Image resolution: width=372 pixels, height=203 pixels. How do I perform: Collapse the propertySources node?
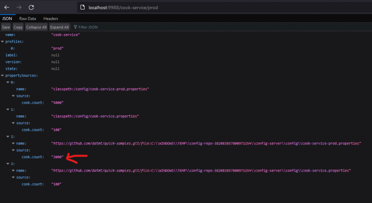3,76
